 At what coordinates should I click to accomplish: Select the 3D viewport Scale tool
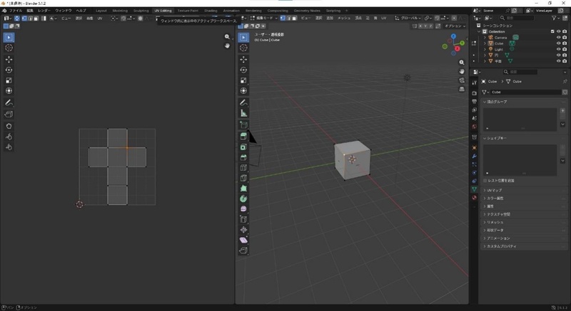click(243, 80)
